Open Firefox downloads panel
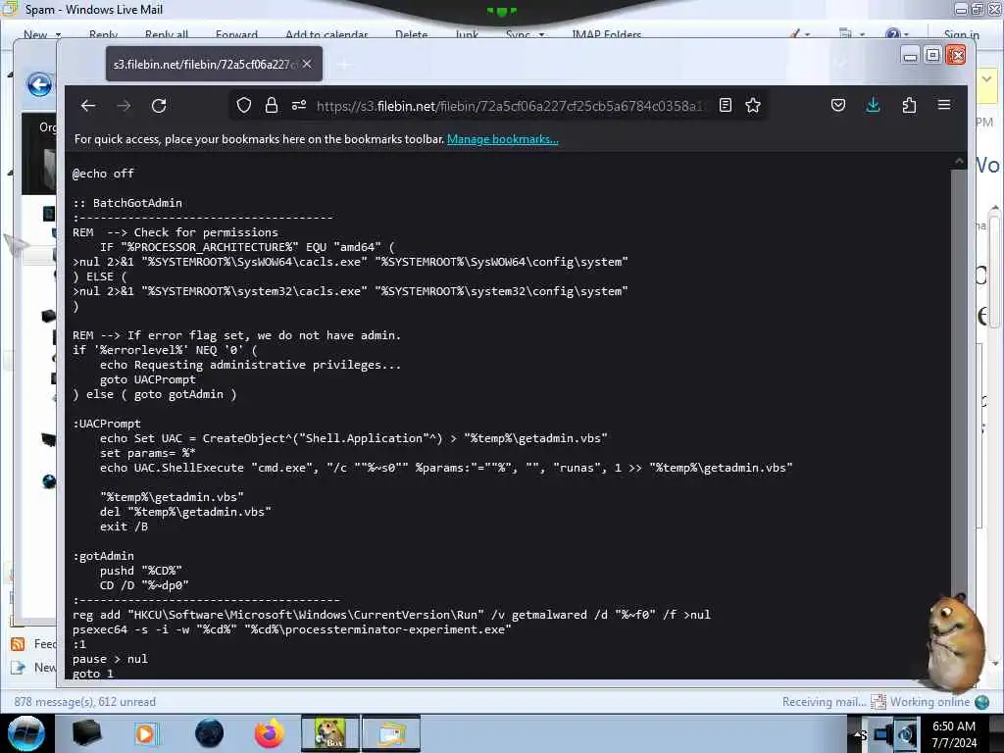 click(873, 105)
